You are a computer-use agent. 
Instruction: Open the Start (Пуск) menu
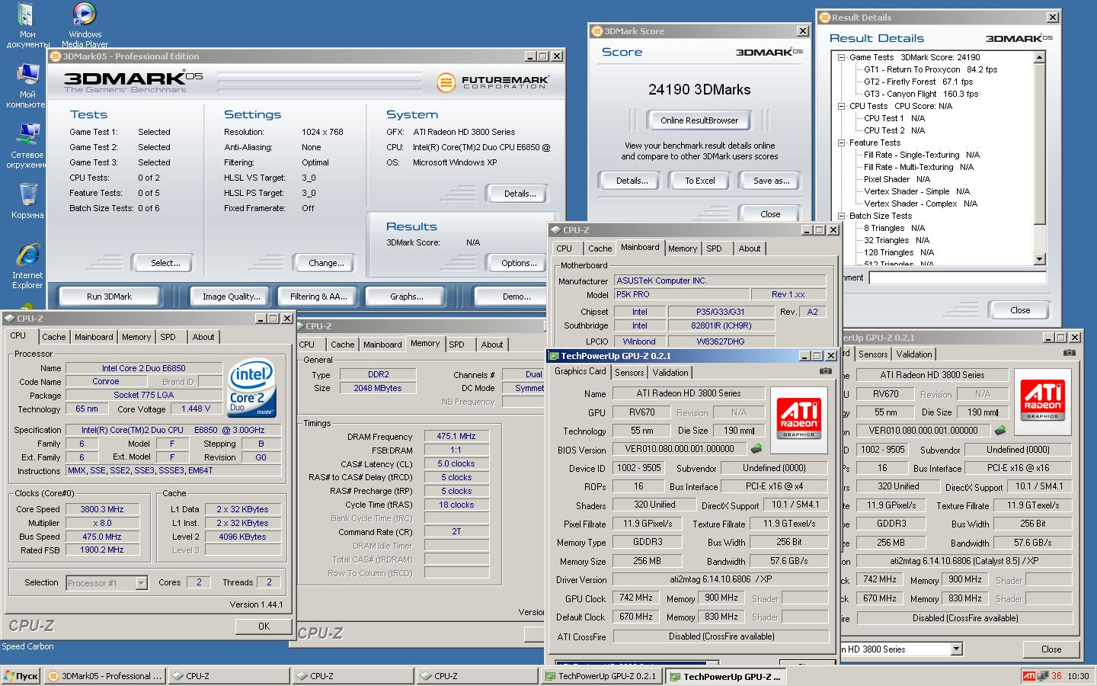coord(21,676)
